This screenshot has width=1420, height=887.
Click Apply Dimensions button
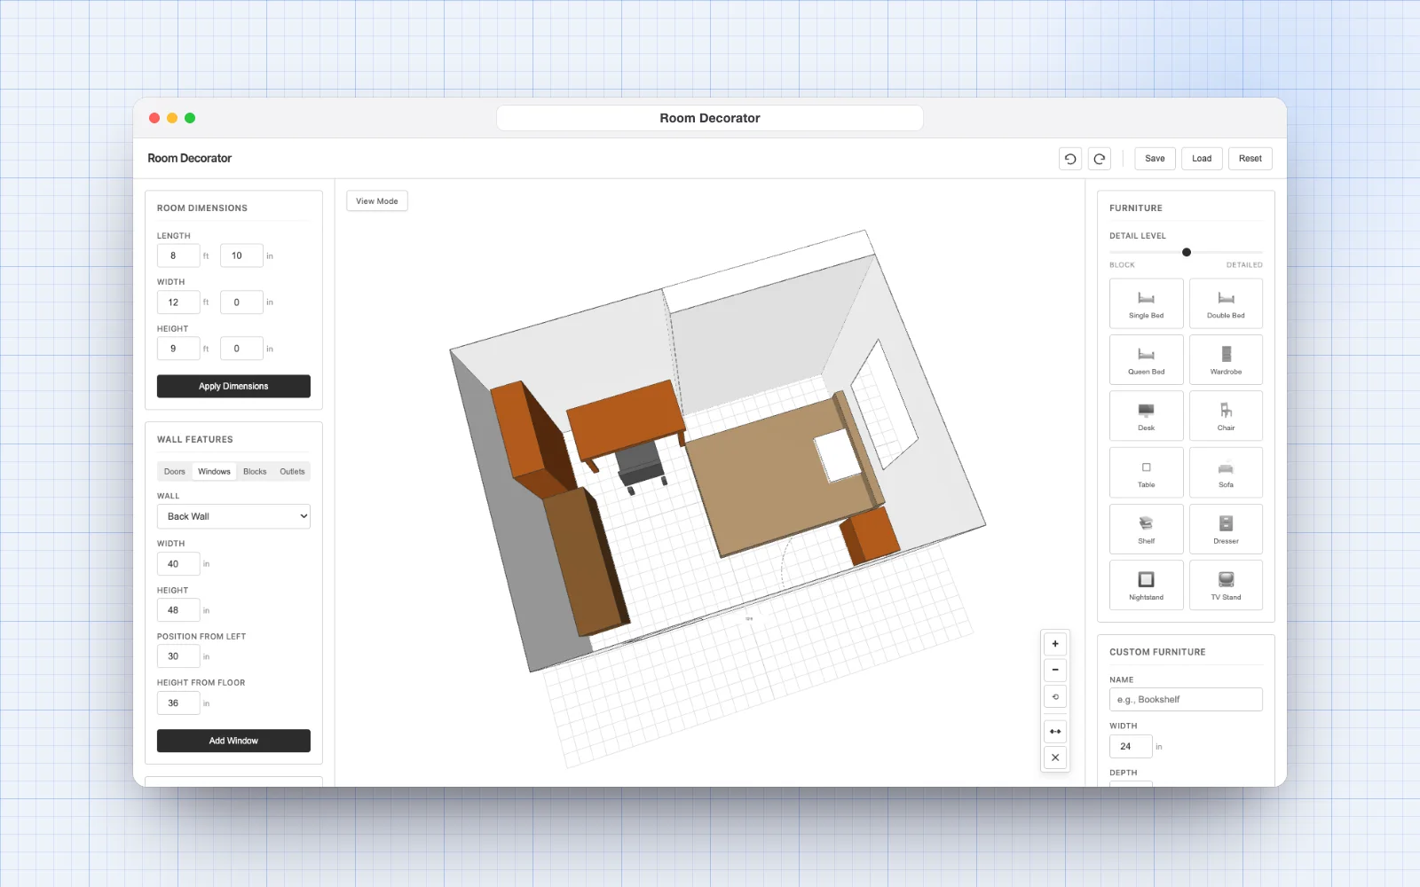233,387
